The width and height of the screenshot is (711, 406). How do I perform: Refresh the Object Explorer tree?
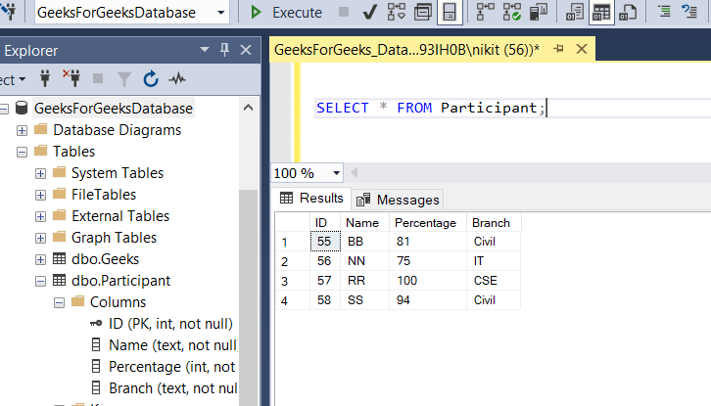click(151, 79)
